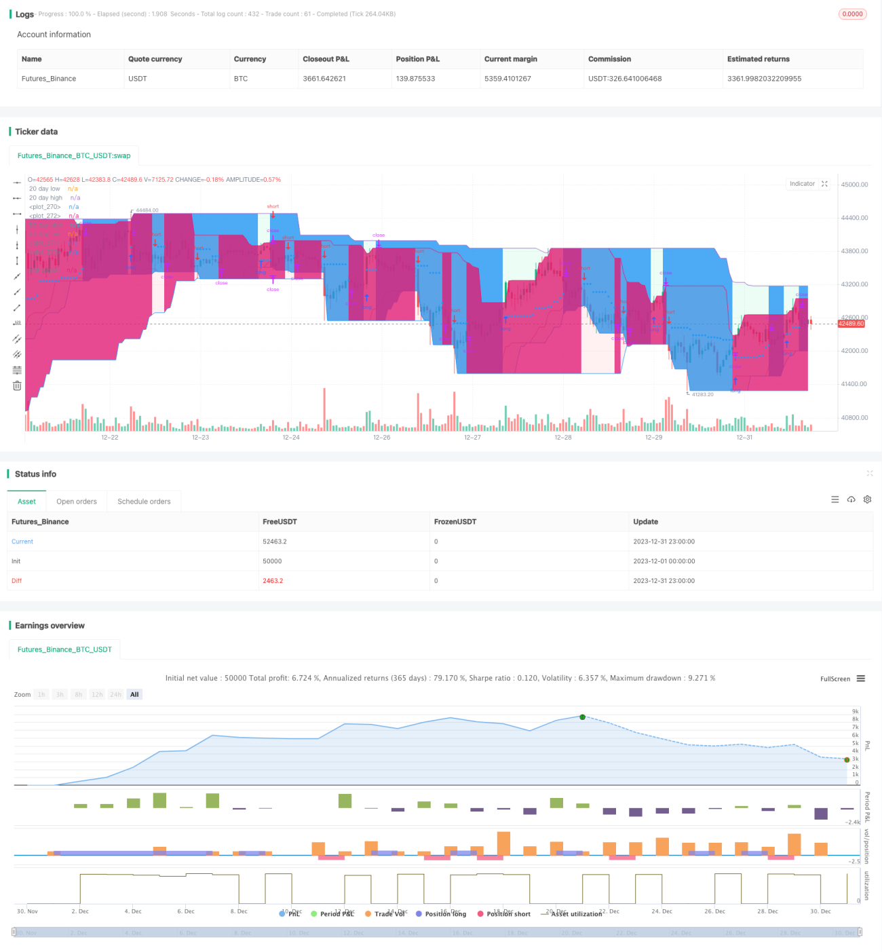Click the cloud download icon in Status info
882x952 pixels.
(x=851, y=499)
